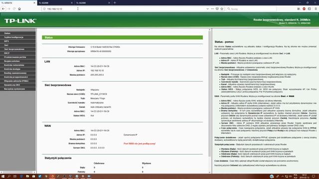
Task: Click the taskbar clock and date
Action: click(305, 177)
